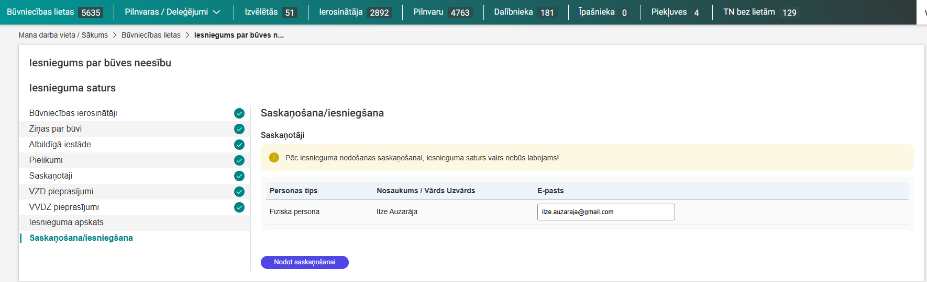
Task: Click checkmark icon beside Pielikumi
Action: coord(239,160)
